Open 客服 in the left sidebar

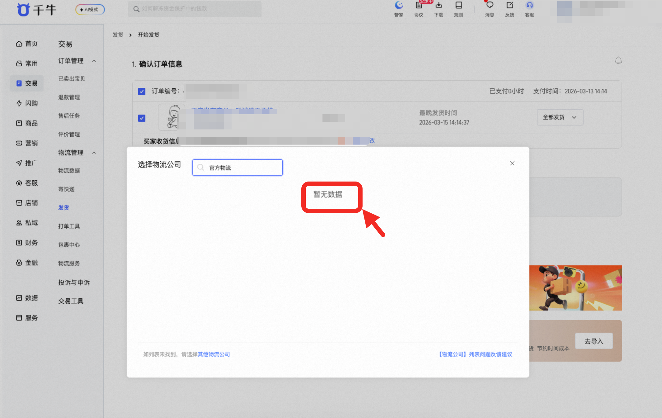(27, 183)
